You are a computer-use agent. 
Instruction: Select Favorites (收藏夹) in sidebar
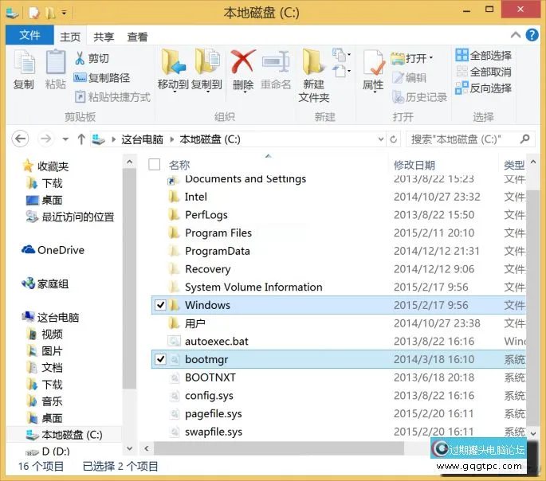45,166
